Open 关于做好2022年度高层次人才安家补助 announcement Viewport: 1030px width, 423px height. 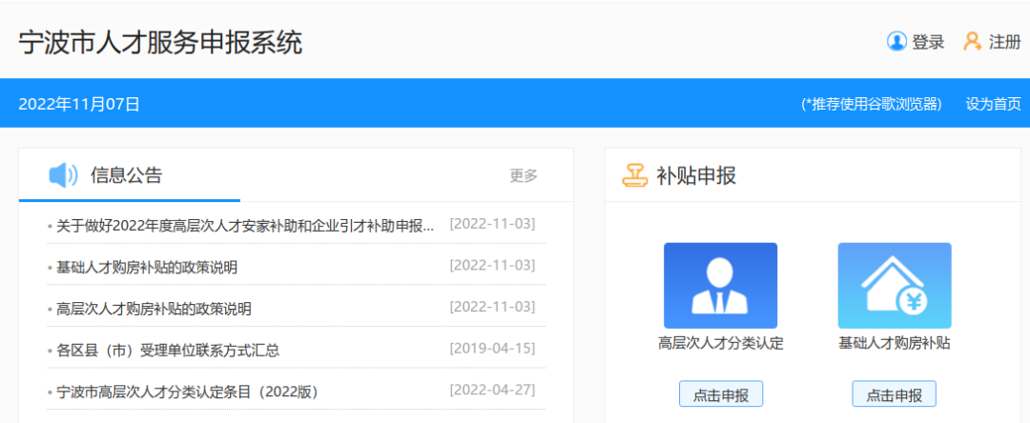click(245, 226)
